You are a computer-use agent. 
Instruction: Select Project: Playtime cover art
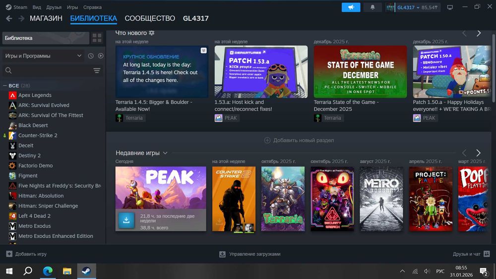pyautogui.click(x=431, y=199)
